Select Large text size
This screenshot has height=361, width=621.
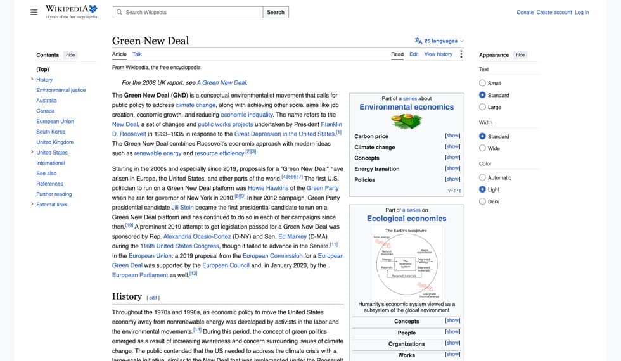(x=482, y=107)
